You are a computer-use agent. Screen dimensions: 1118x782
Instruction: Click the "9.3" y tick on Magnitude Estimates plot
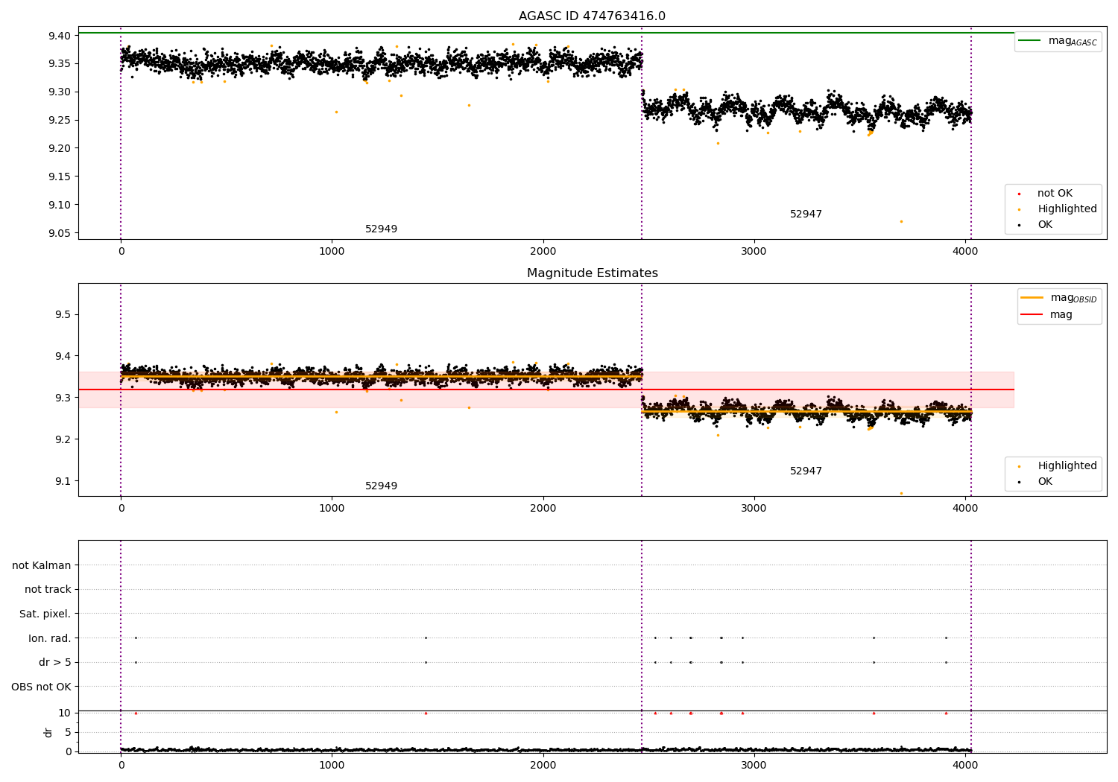63,398
